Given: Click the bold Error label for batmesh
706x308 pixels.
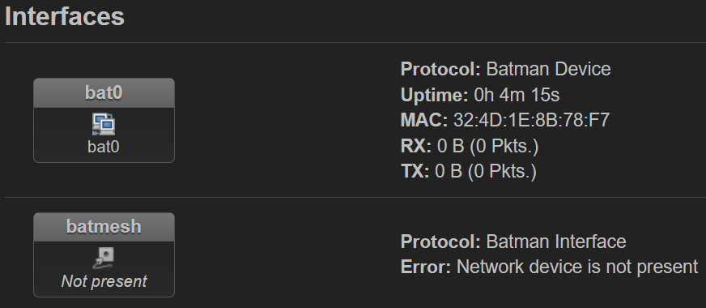Looking at the screenshot, I should tap(426, 267).
